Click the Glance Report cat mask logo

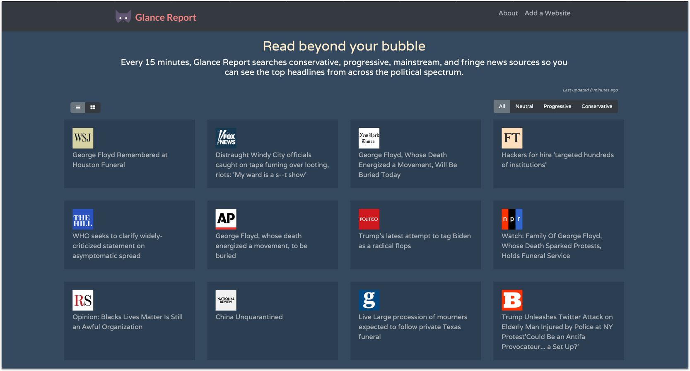coord(123,17)
